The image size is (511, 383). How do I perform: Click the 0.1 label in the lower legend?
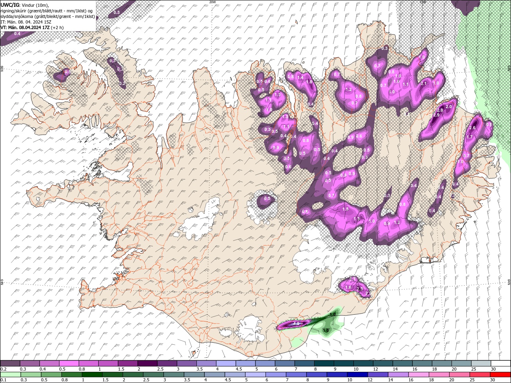coord(3,380)
